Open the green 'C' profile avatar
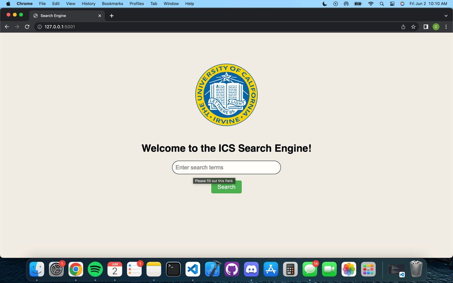The image size is (453, 283). [x=436, y=27]
